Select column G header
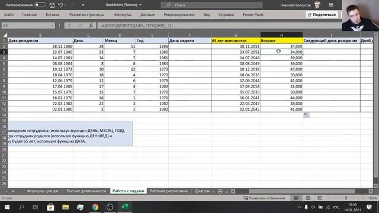The width and height of the screenshot is (379, 213). pos(236,35)
